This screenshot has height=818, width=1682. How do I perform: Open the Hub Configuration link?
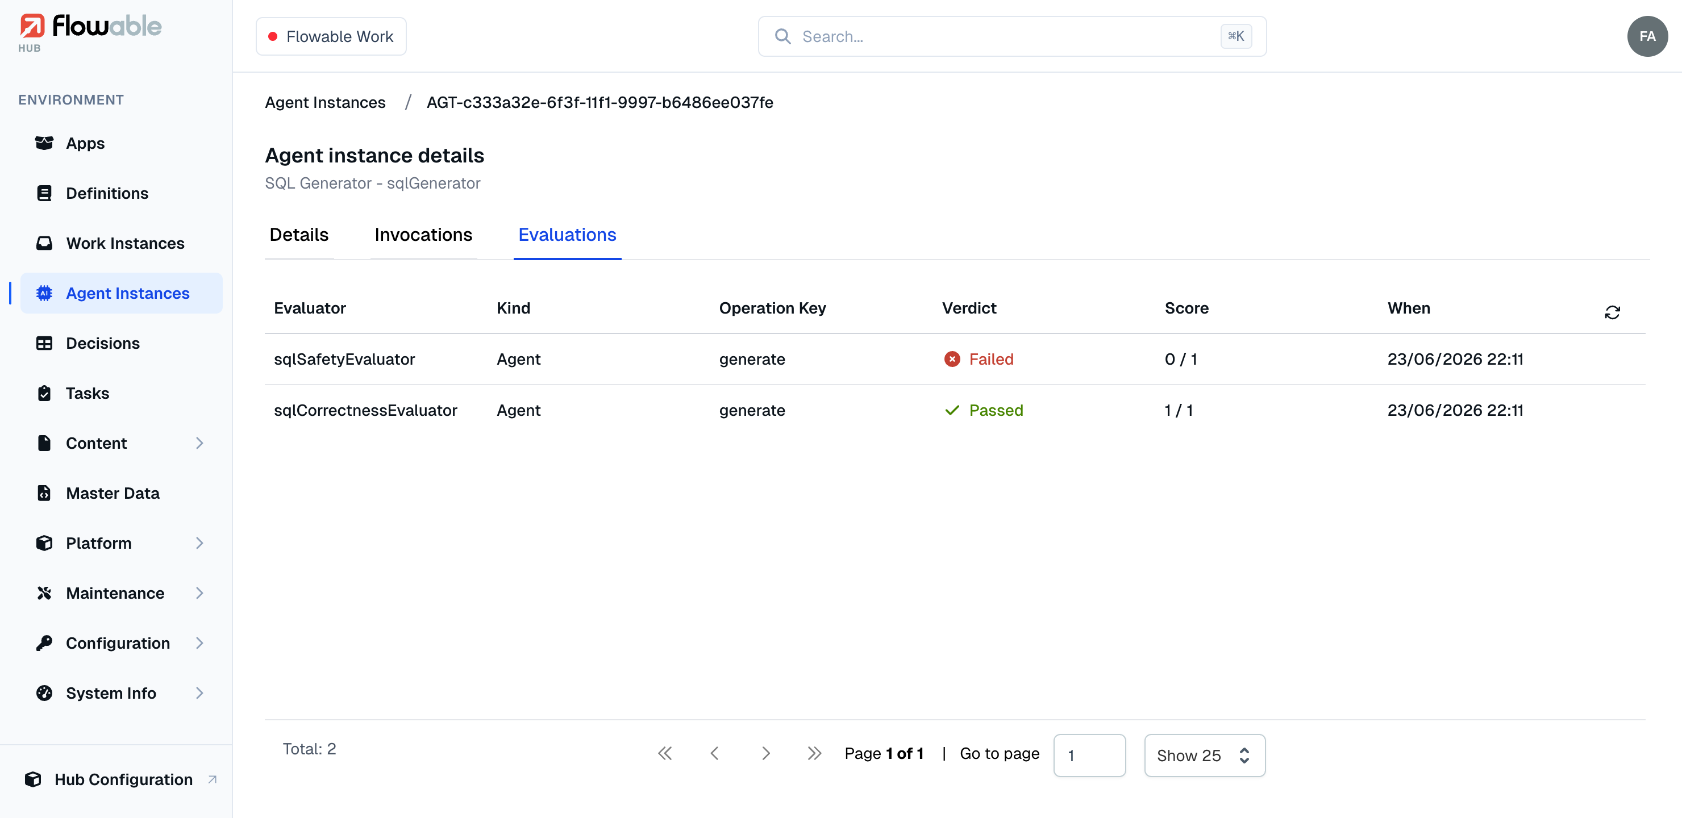[122, 779]
